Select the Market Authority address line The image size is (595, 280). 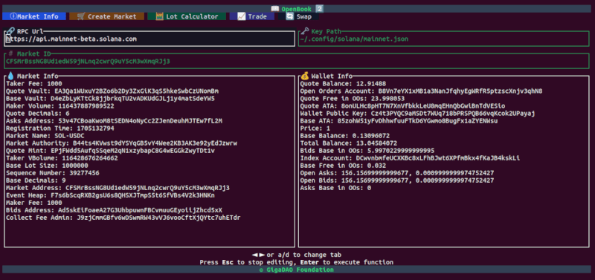[122, 143]
